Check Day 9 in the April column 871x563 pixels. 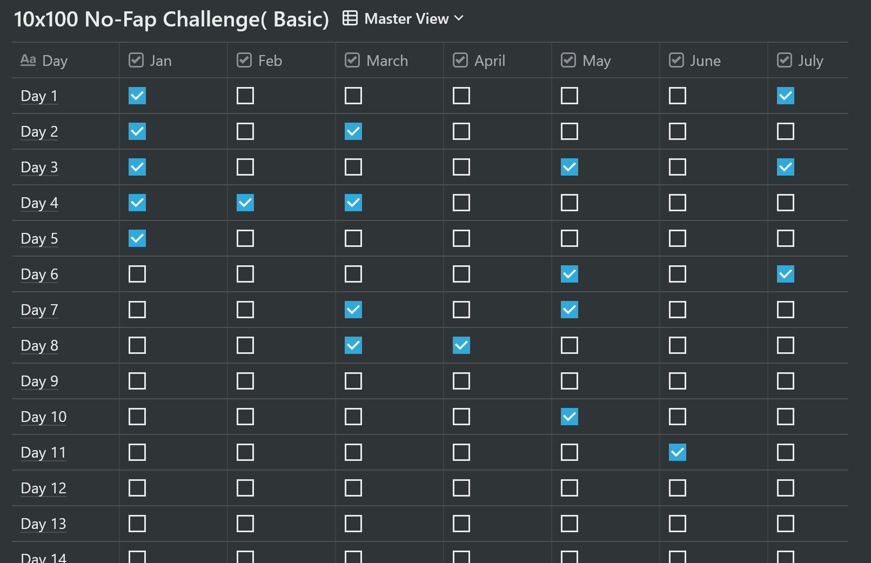pos(461,381)
